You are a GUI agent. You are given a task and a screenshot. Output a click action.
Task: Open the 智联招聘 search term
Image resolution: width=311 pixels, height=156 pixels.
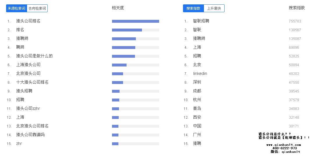(201, 21)
